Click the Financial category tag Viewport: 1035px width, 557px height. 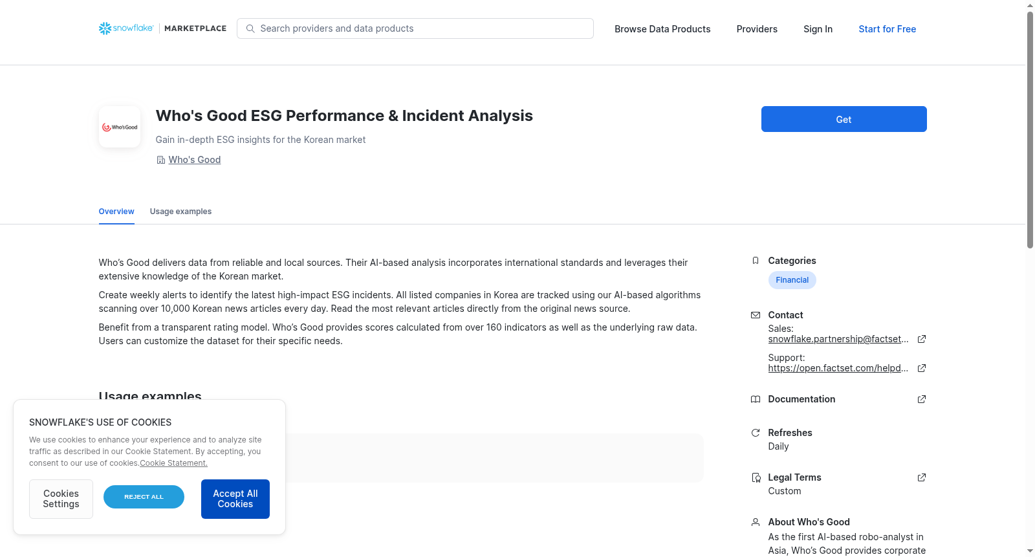coord(792,280)
